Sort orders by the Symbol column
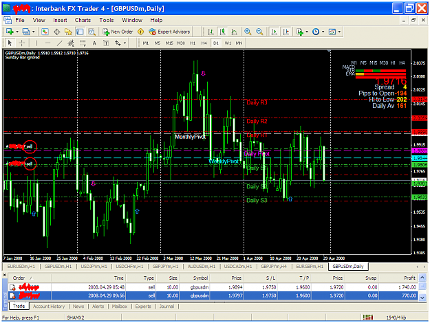Screen dimensions: 430x323 [195, 278]
